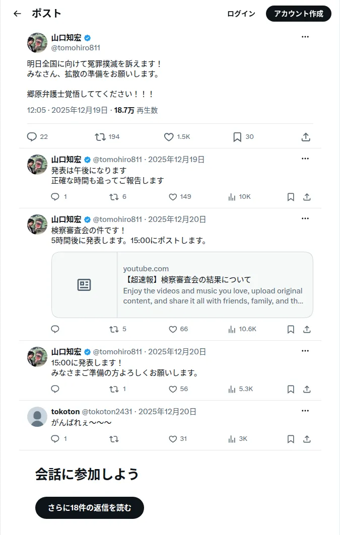Like the main post with 1.5K likes
340x535 pixels.
pos(169,137)
